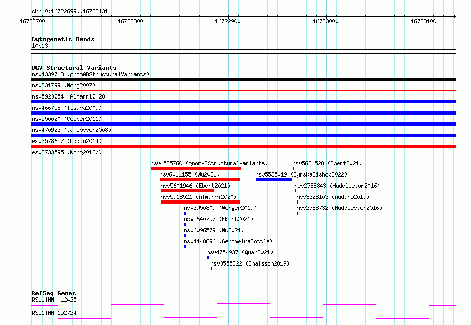Select blue marker under nsv3950809 (Wenger2019)
This screenshot has width=471, height=325.
point(185,213)
